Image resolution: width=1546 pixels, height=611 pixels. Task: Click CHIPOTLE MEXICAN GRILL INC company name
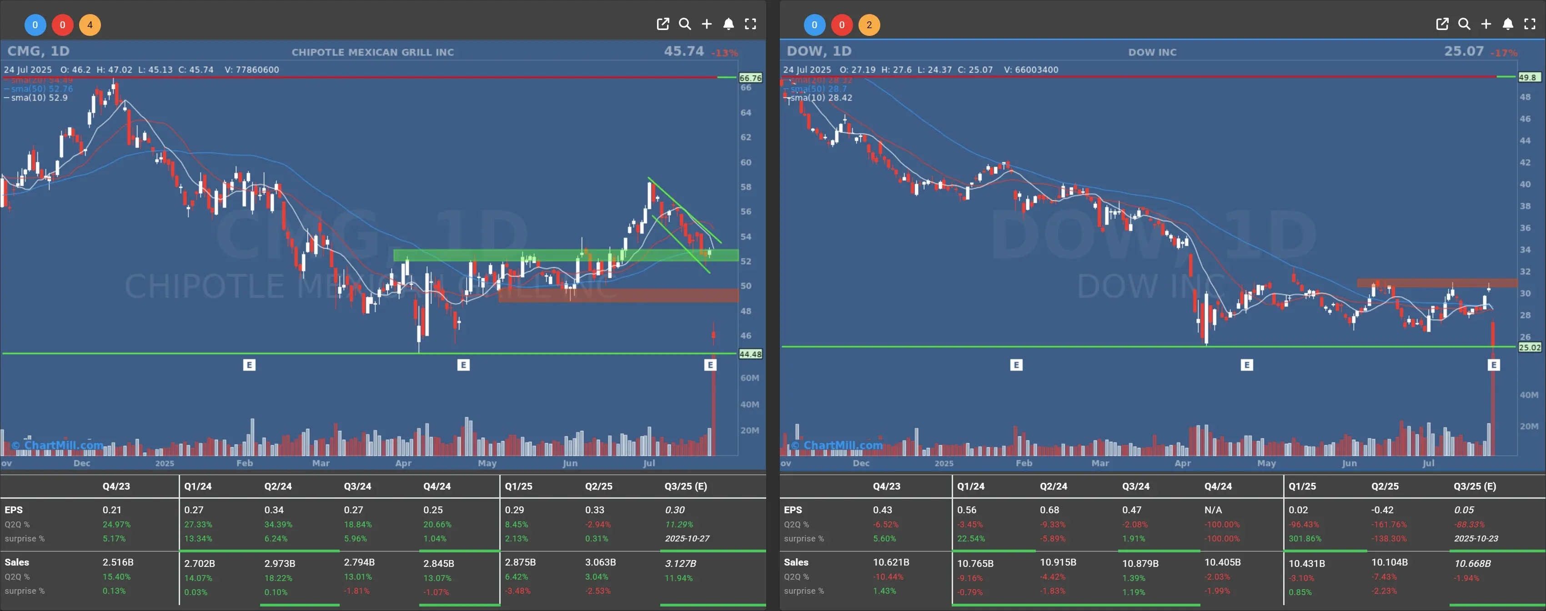tap(373, 52)
